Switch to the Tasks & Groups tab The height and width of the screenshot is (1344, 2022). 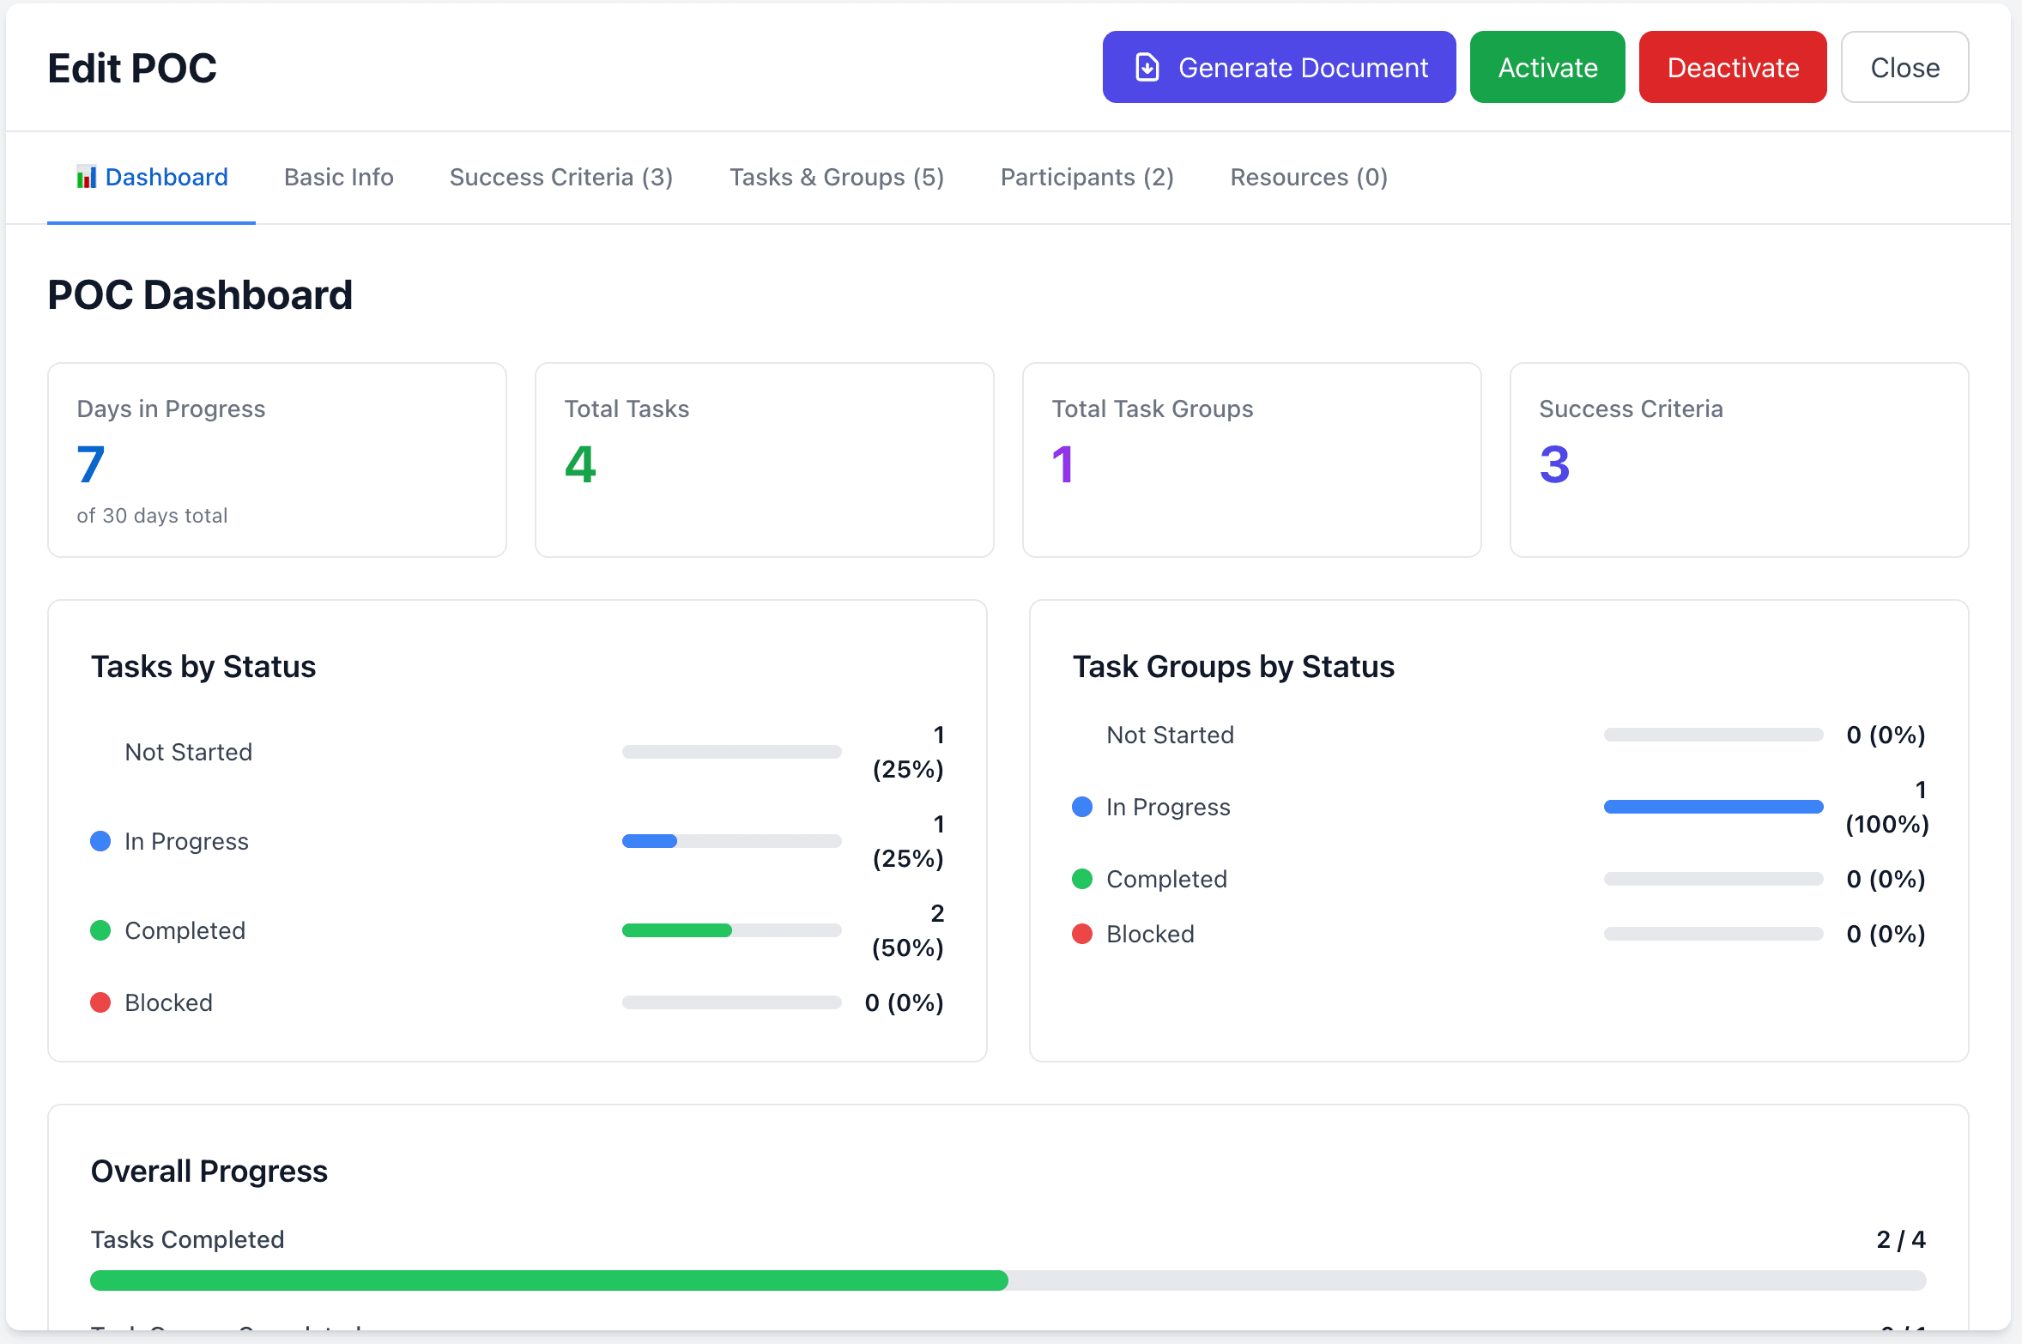[837, 177]
